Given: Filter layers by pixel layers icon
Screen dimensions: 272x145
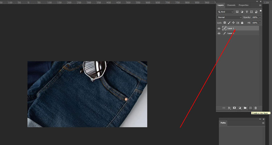Looking at the screenshot, I should click(237, 12).
